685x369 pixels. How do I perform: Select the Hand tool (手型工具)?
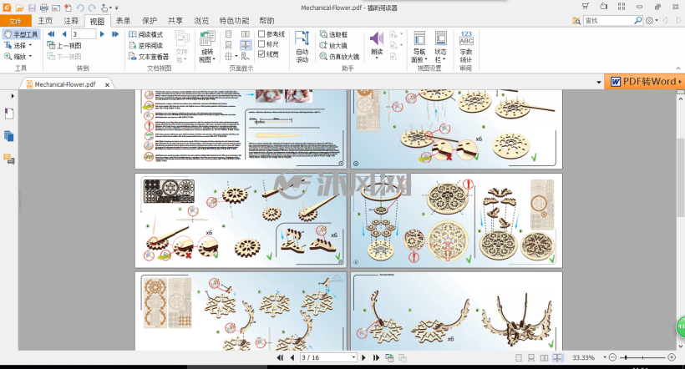pyautogui.click(x=22, y=34)
